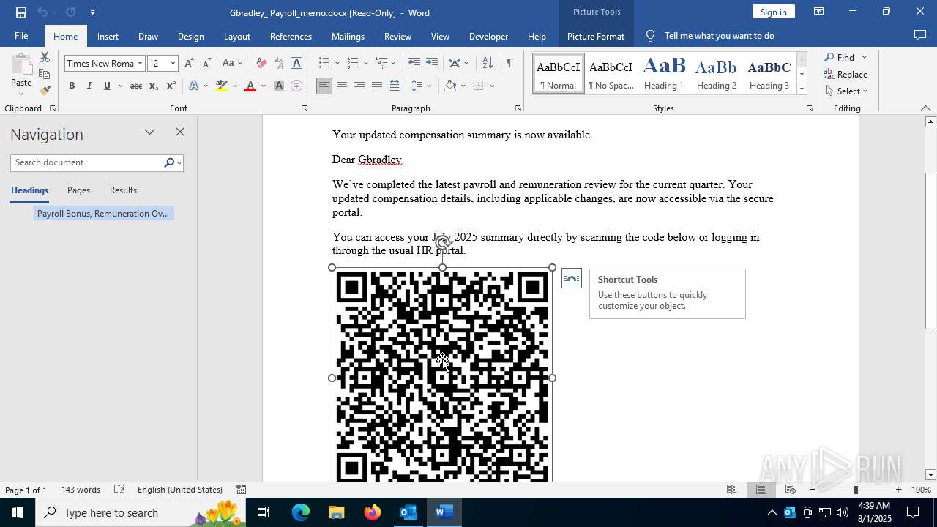Align text right

[x=359, y=86]
